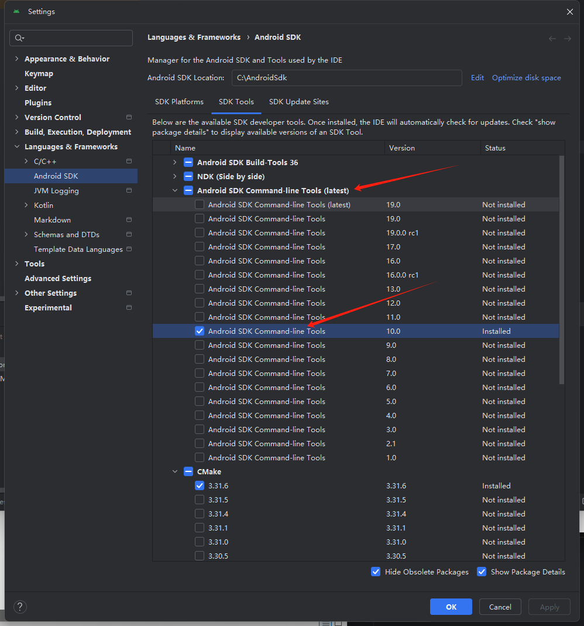Uncheck Command-line Tools version 10.0
The image size is (584, 626).
click(x=200, y=331)
